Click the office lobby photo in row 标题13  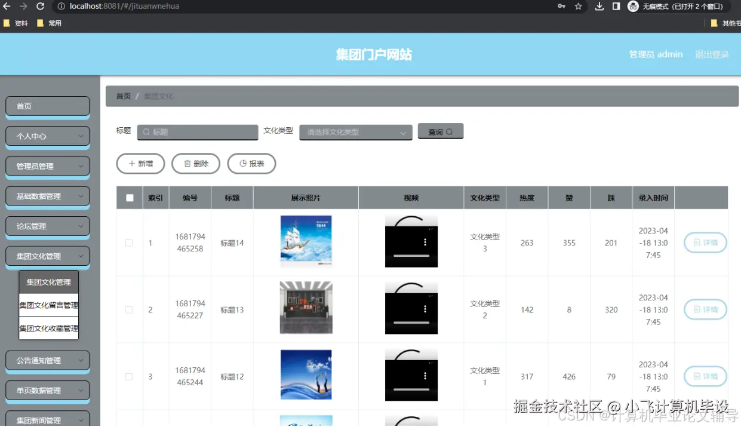pos(306,308)
